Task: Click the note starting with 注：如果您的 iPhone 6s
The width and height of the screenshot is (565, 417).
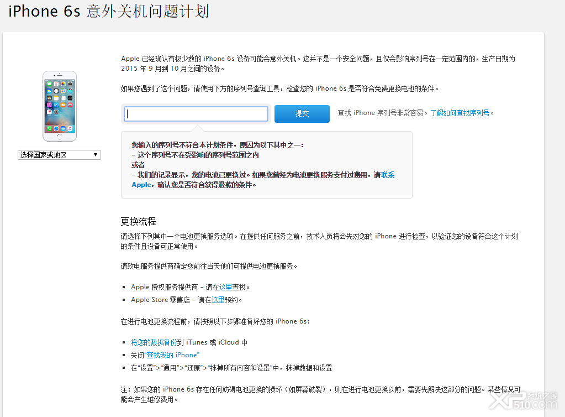Action: click(321, 394)
